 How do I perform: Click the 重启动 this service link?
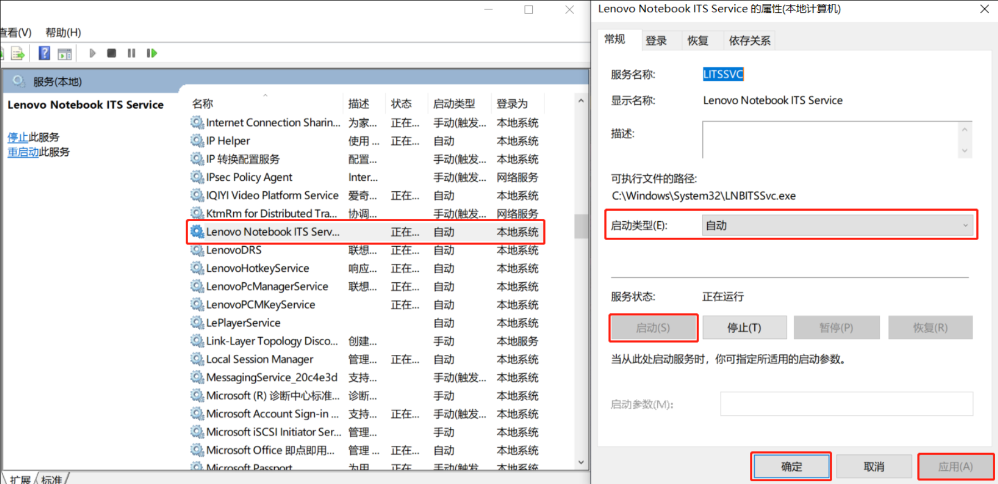pos(23,152)
